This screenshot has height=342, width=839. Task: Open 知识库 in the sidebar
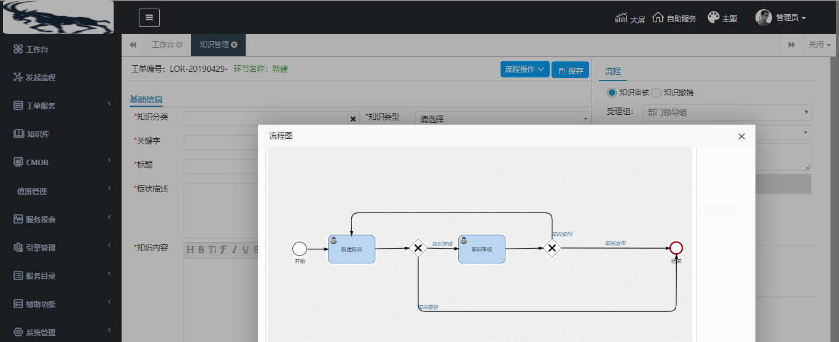(x=37, y=134)
